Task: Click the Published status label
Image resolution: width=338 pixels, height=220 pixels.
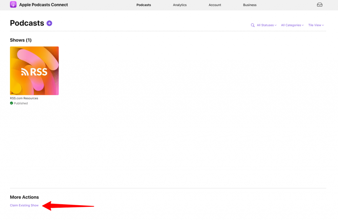Action: pos(21,103)
